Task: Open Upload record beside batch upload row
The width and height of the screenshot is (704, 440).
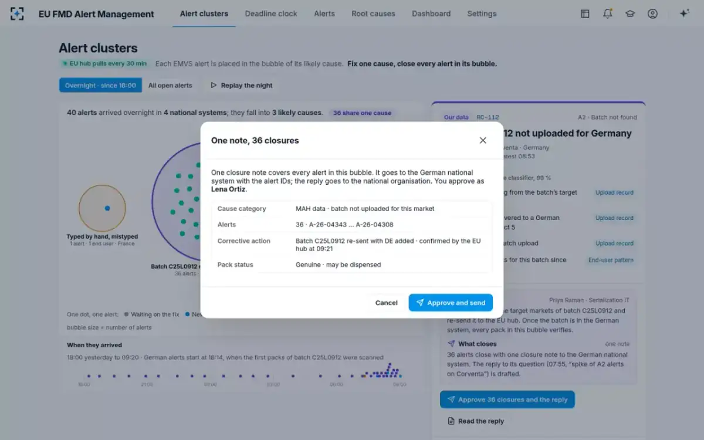Action: tap(614, 243)
